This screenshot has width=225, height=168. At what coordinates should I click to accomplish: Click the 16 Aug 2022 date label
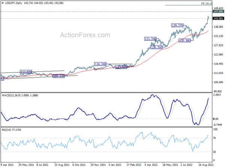tap(206, 165)
